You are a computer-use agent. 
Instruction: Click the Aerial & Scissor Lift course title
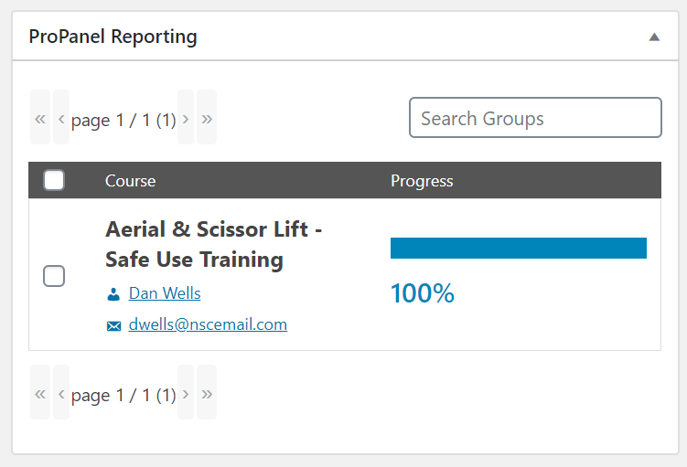(214, 244)
